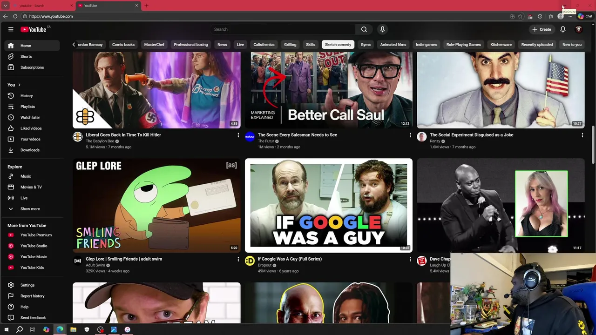Open new browser tab

coord(146,6)
